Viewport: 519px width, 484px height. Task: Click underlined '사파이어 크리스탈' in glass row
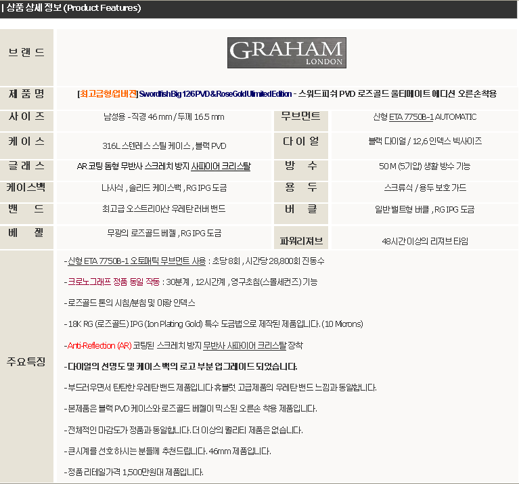221,167
